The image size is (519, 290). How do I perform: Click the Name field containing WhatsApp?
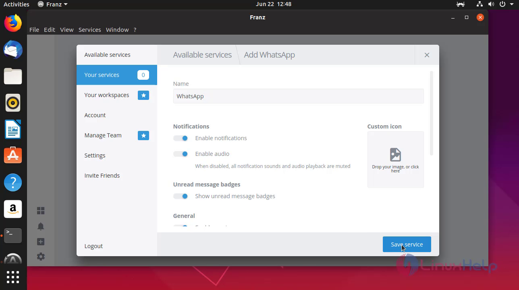pos(298,96)
